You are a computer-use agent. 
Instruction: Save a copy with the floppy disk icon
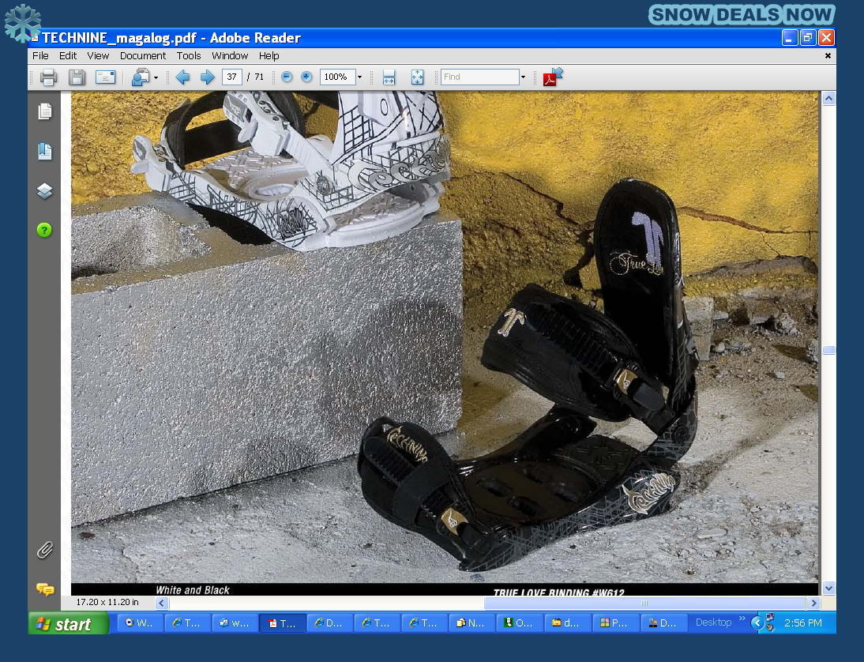pyautogui.click(x=77, y=77)
